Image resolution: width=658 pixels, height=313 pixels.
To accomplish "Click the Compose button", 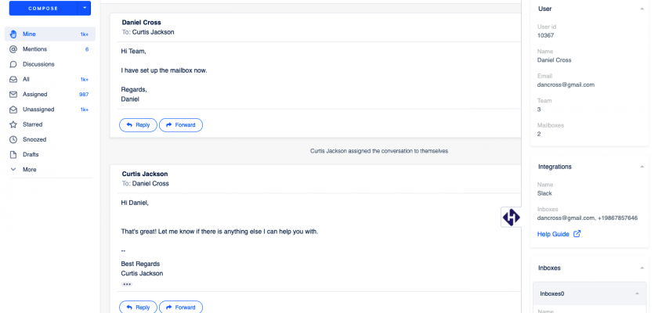I will click(x=42, y=8).
